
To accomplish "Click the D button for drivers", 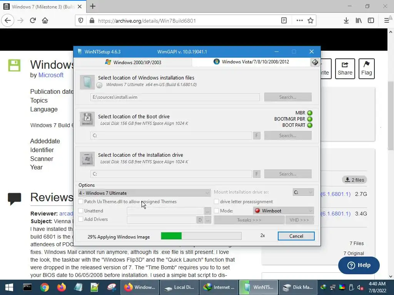I will [200, 220].
